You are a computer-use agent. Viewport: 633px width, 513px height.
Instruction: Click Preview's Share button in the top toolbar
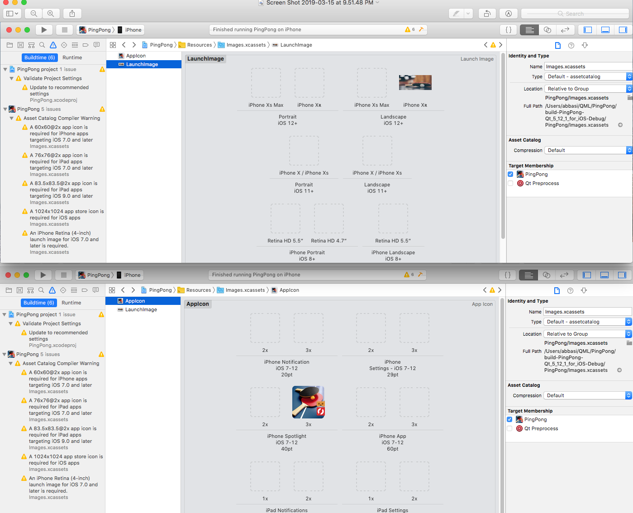pos(72,14)
